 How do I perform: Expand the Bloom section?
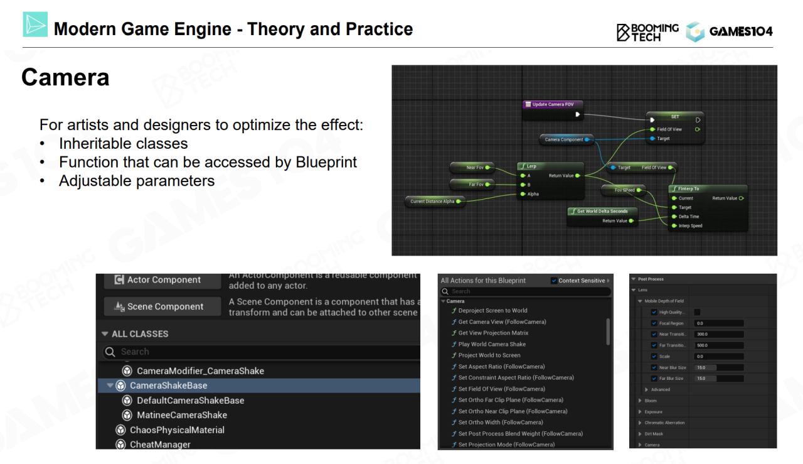coord(639,401)
